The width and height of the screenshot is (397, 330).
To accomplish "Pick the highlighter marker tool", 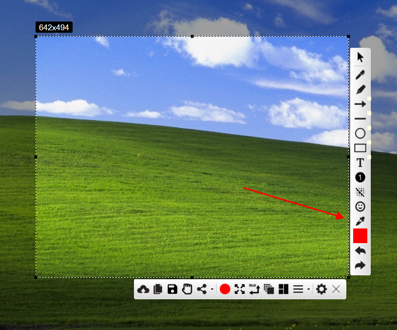I will pyautogui.click(x=360, y=89).
